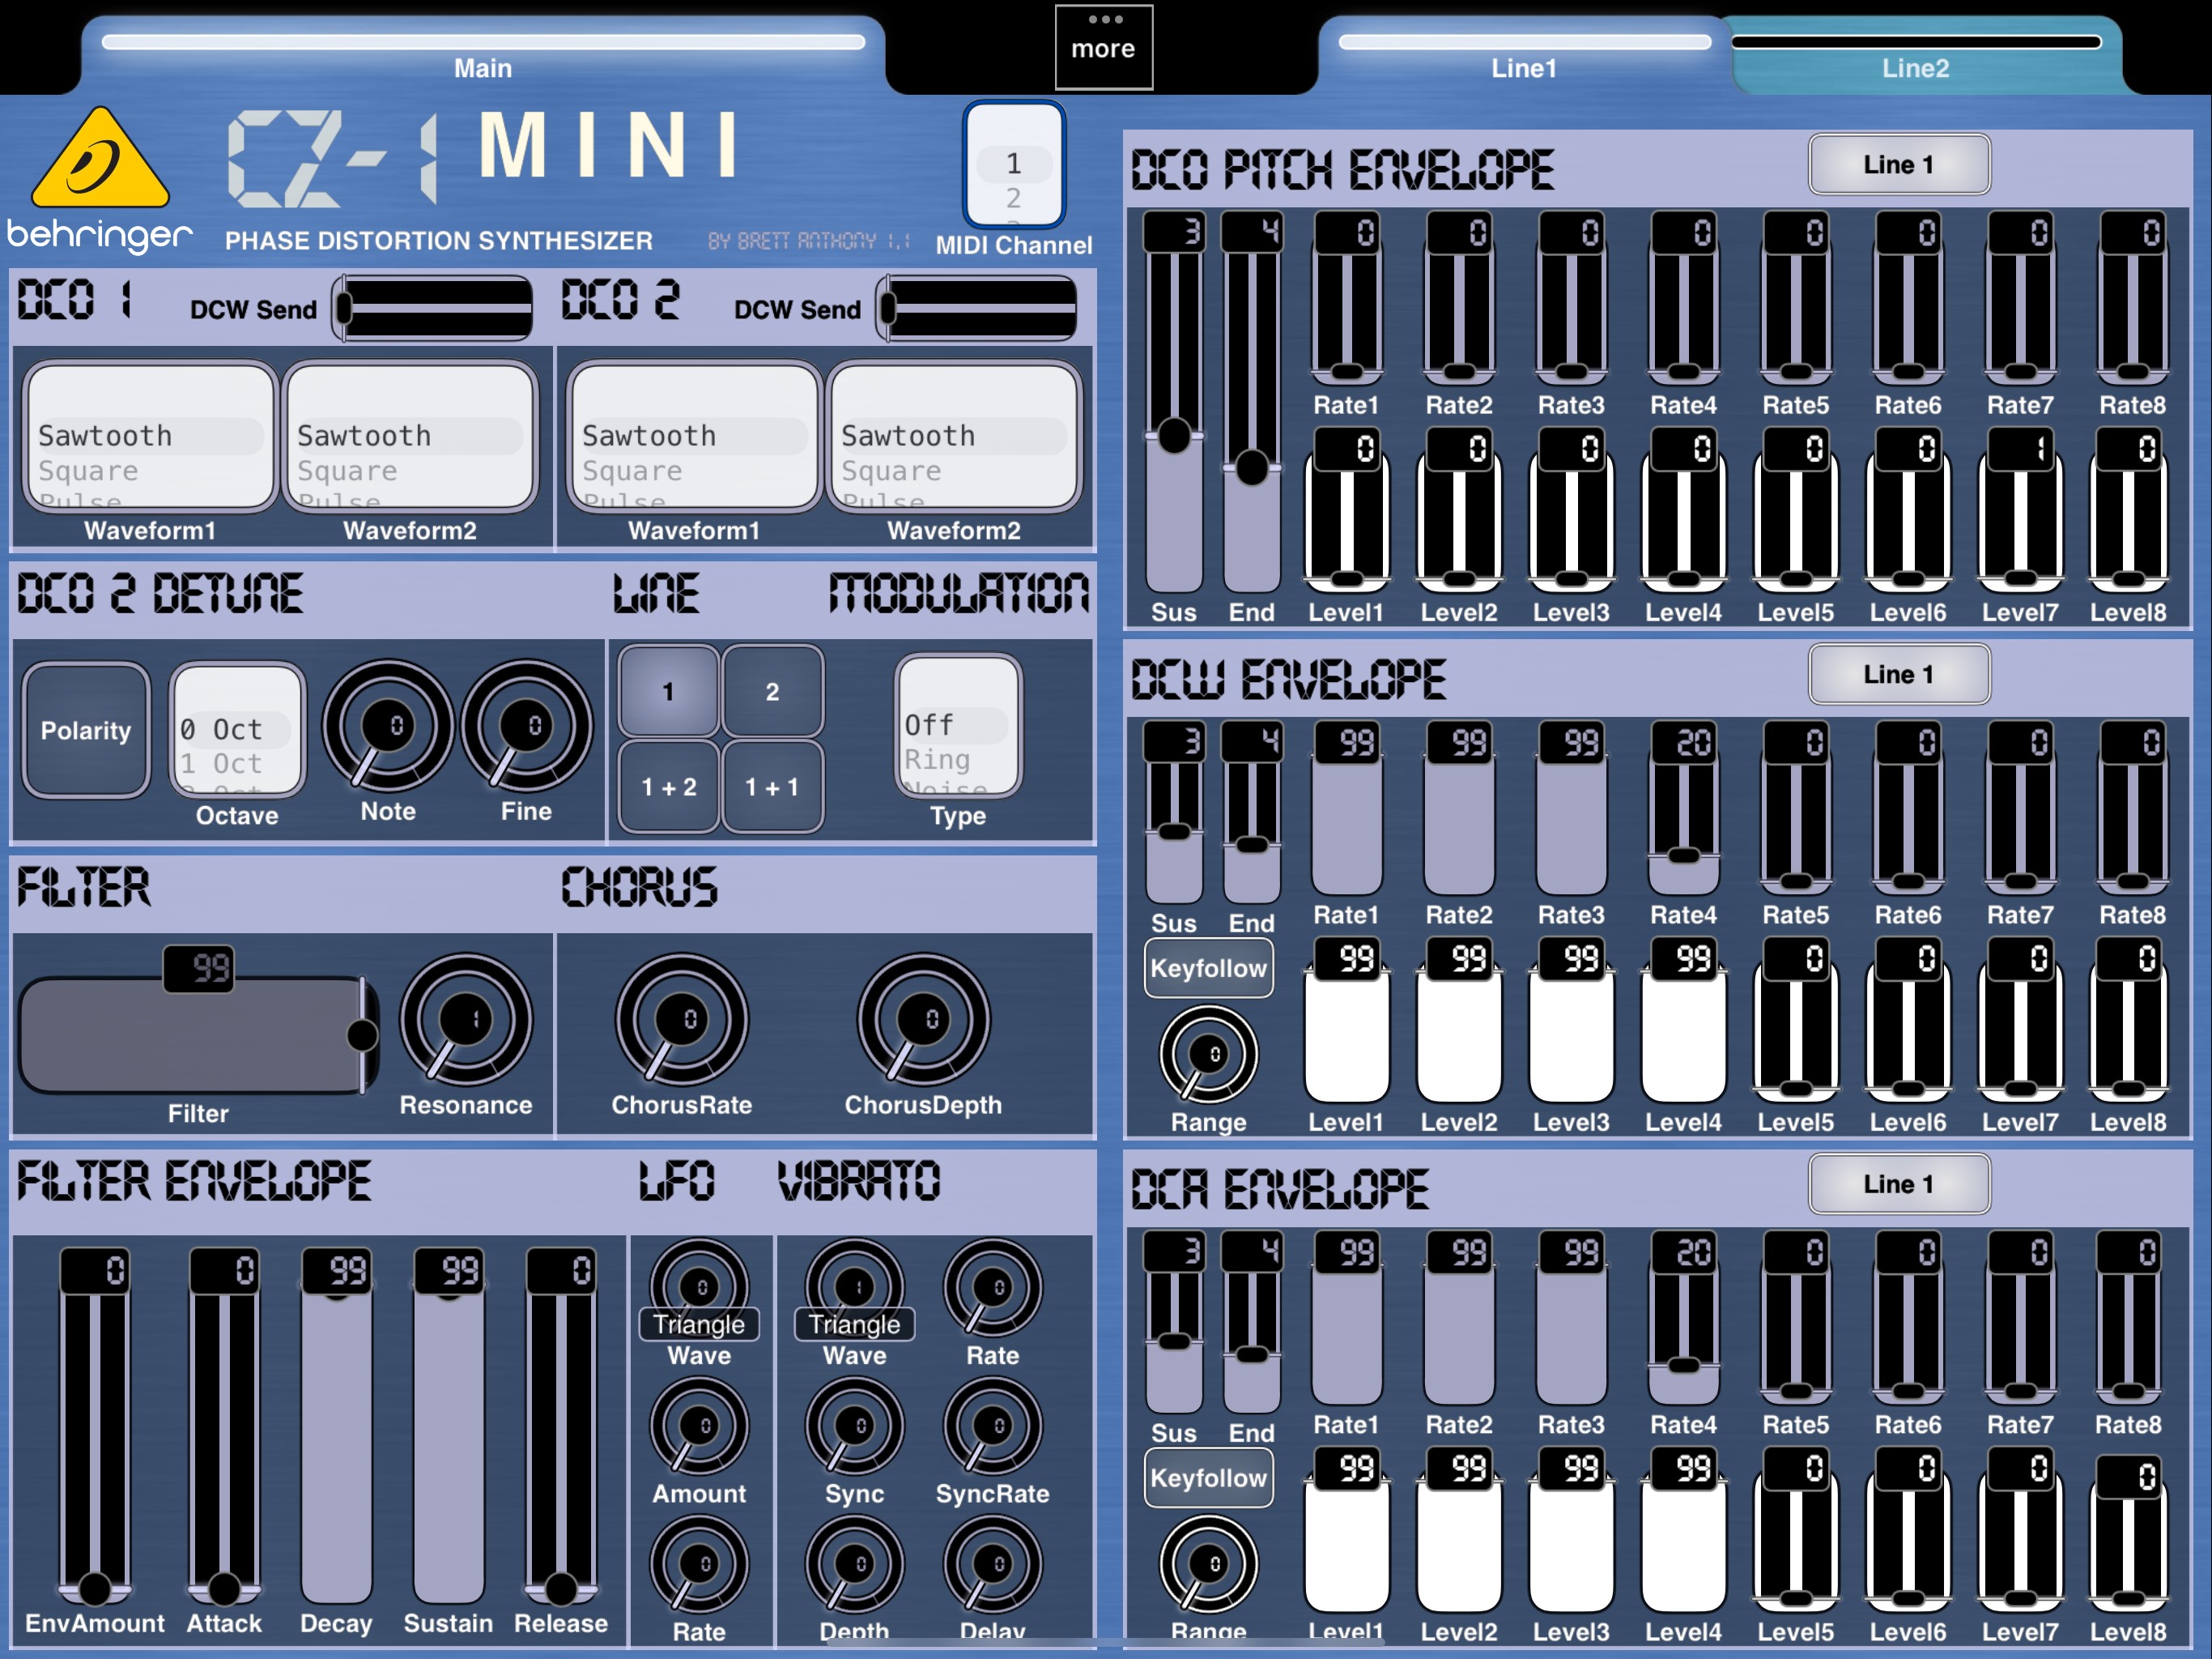Click the LFO Triangle Wave knob

coord(699,1290)
